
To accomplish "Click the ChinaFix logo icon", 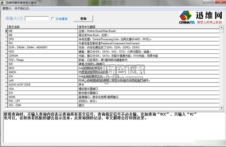I will click(x=186, y=16).
